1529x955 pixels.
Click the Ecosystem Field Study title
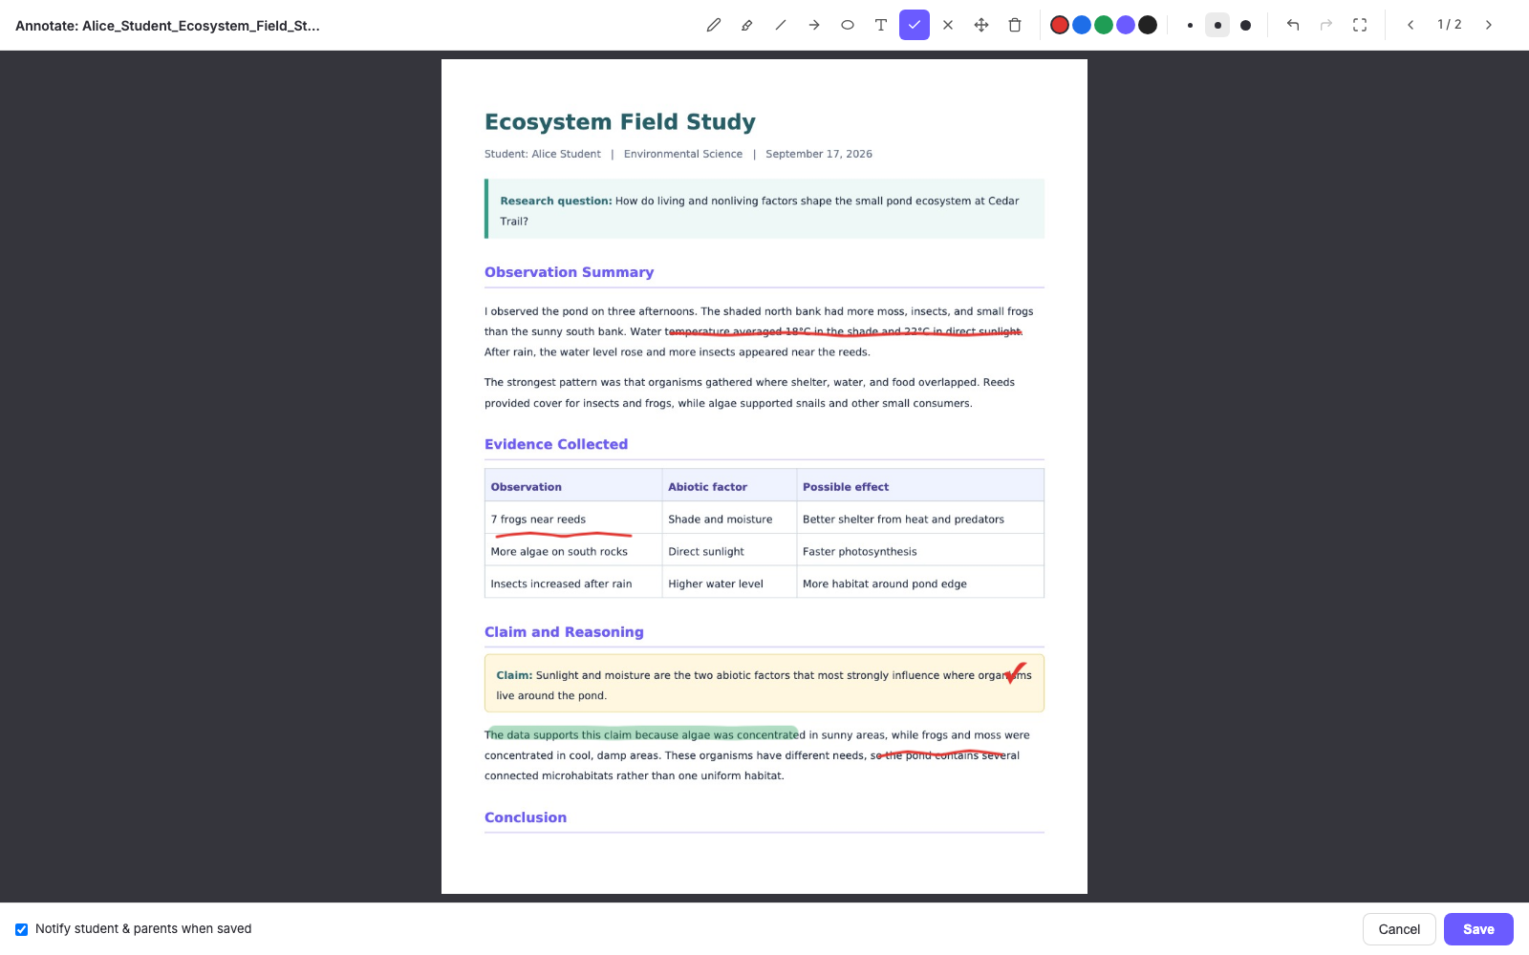620,122
